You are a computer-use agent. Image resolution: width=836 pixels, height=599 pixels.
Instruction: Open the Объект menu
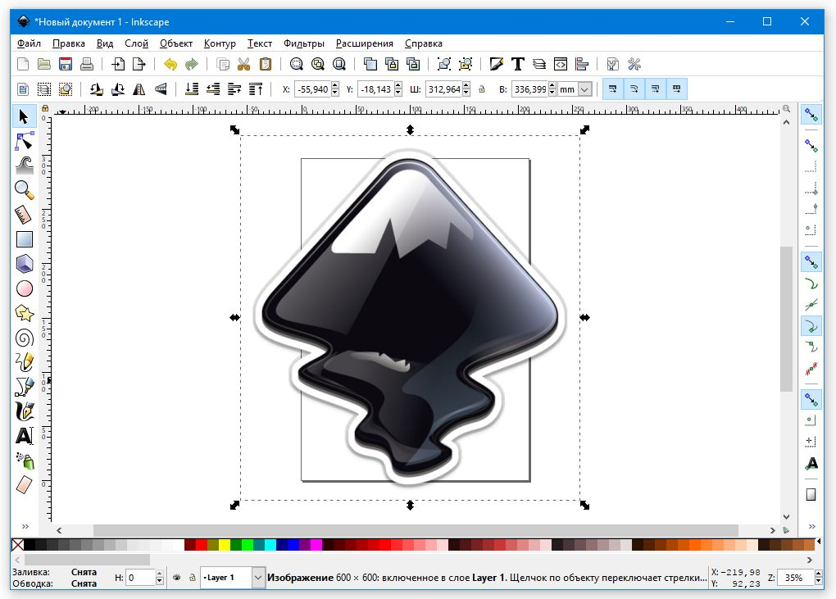click(175, 43)
